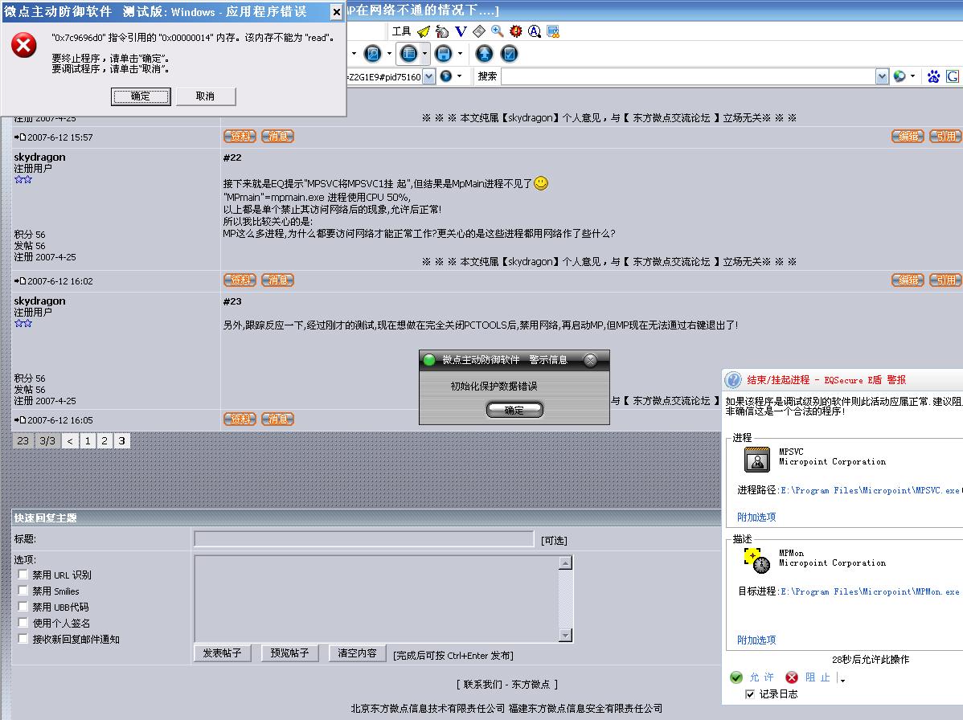The height and width of the screenshot is (720, 963).
Task: Click the round blue list-view button
Action: pos(408,54)
